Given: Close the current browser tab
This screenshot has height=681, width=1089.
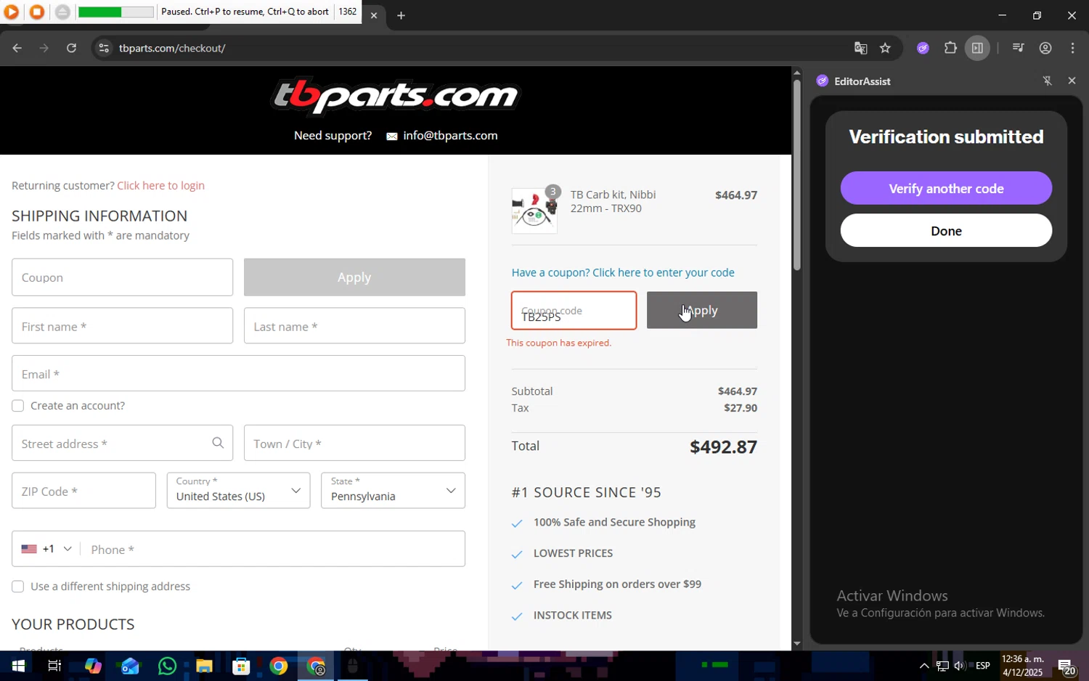Looking at the screenshot, I should pos(374,15).
